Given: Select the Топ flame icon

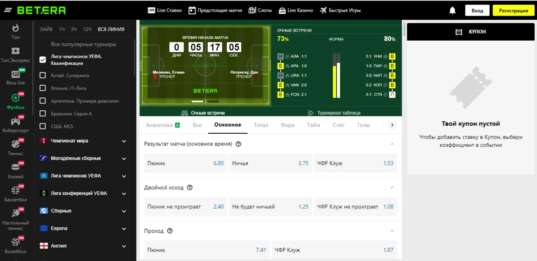Looking at the screenshot, I should (15, 28).
